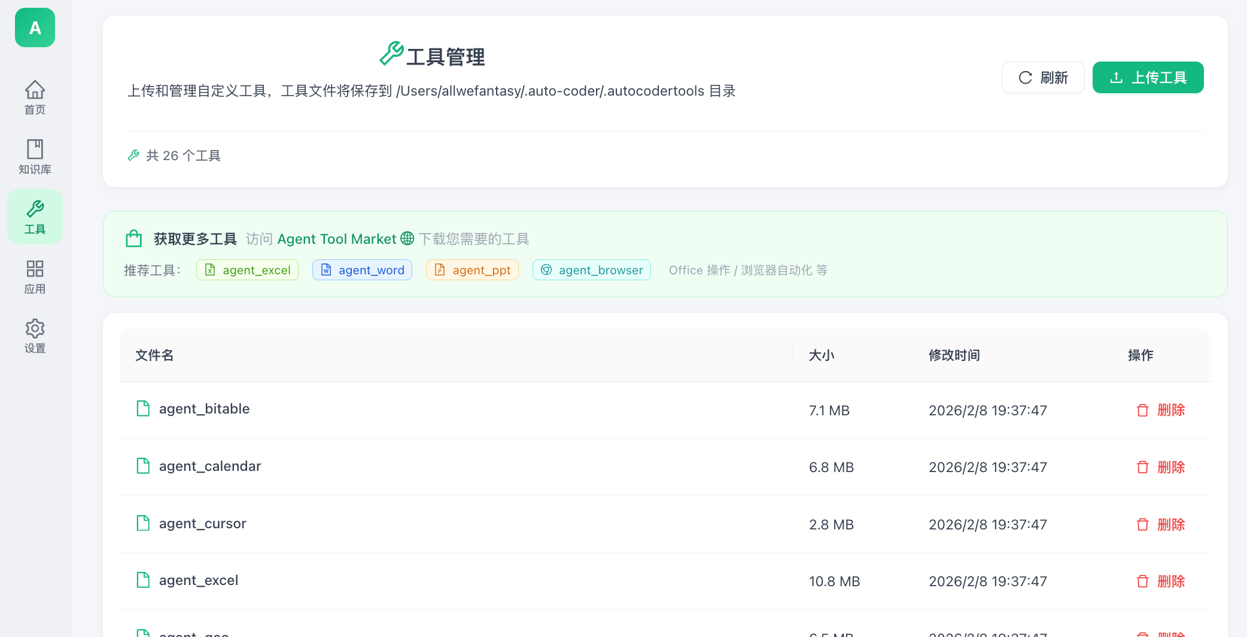1247x637 pixels.
Task: Click 刷新 to refresh the tool list
Action: click(1042, 77)
